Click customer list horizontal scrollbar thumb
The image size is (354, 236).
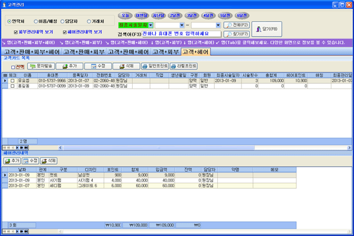[159, 147]
